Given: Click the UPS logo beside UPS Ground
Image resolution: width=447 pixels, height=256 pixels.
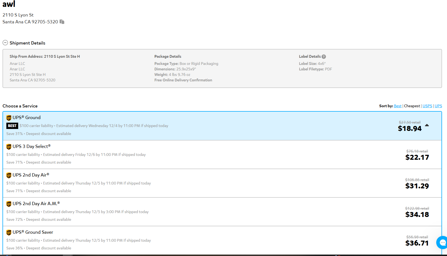Looking at the screenshot, I should pyautogui.click(x=9, y=118).
